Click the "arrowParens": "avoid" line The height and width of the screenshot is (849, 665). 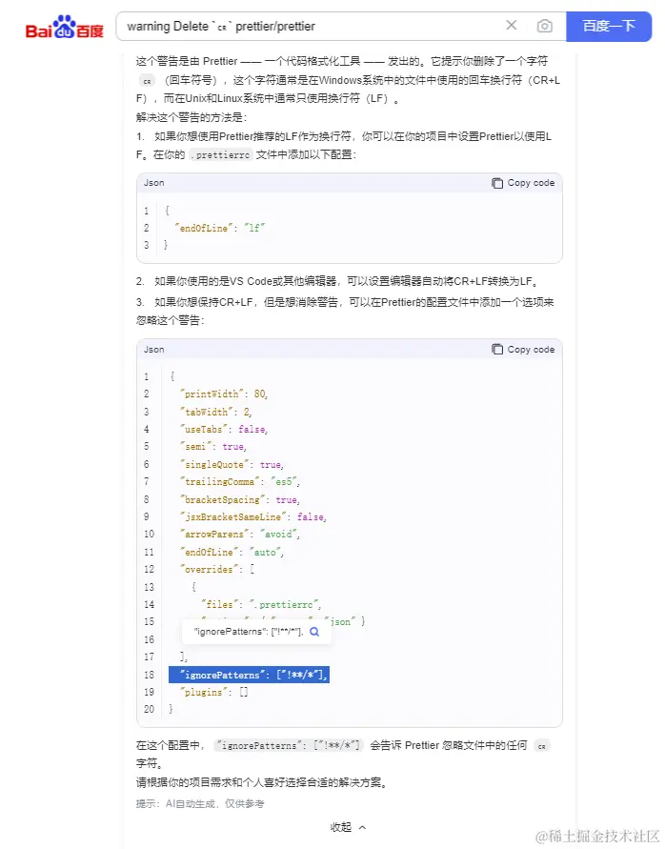point(240,534)
